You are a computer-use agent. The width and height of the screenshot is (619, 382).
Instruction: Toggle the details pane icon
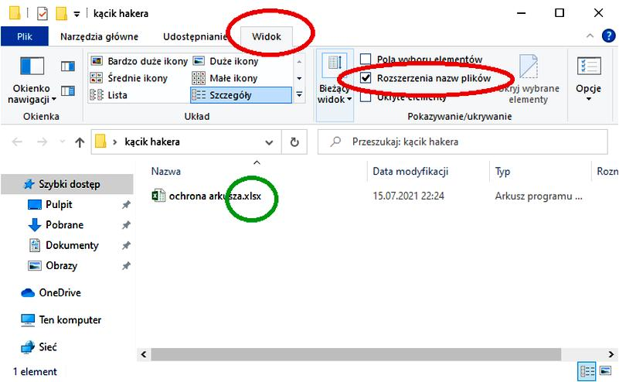68,91
